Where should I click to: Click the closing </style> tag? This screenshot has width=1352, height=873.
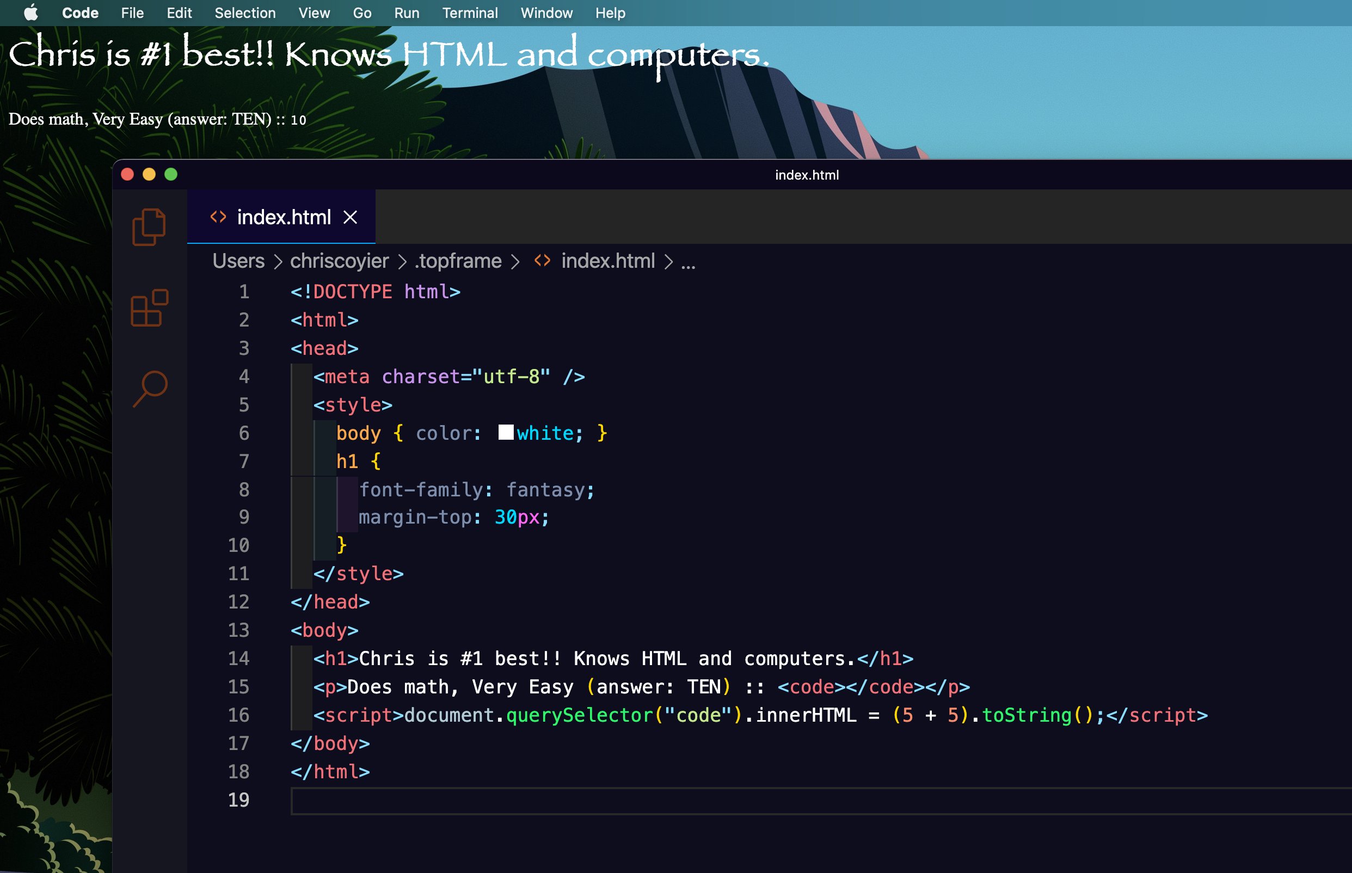click(x=358, y=574)
